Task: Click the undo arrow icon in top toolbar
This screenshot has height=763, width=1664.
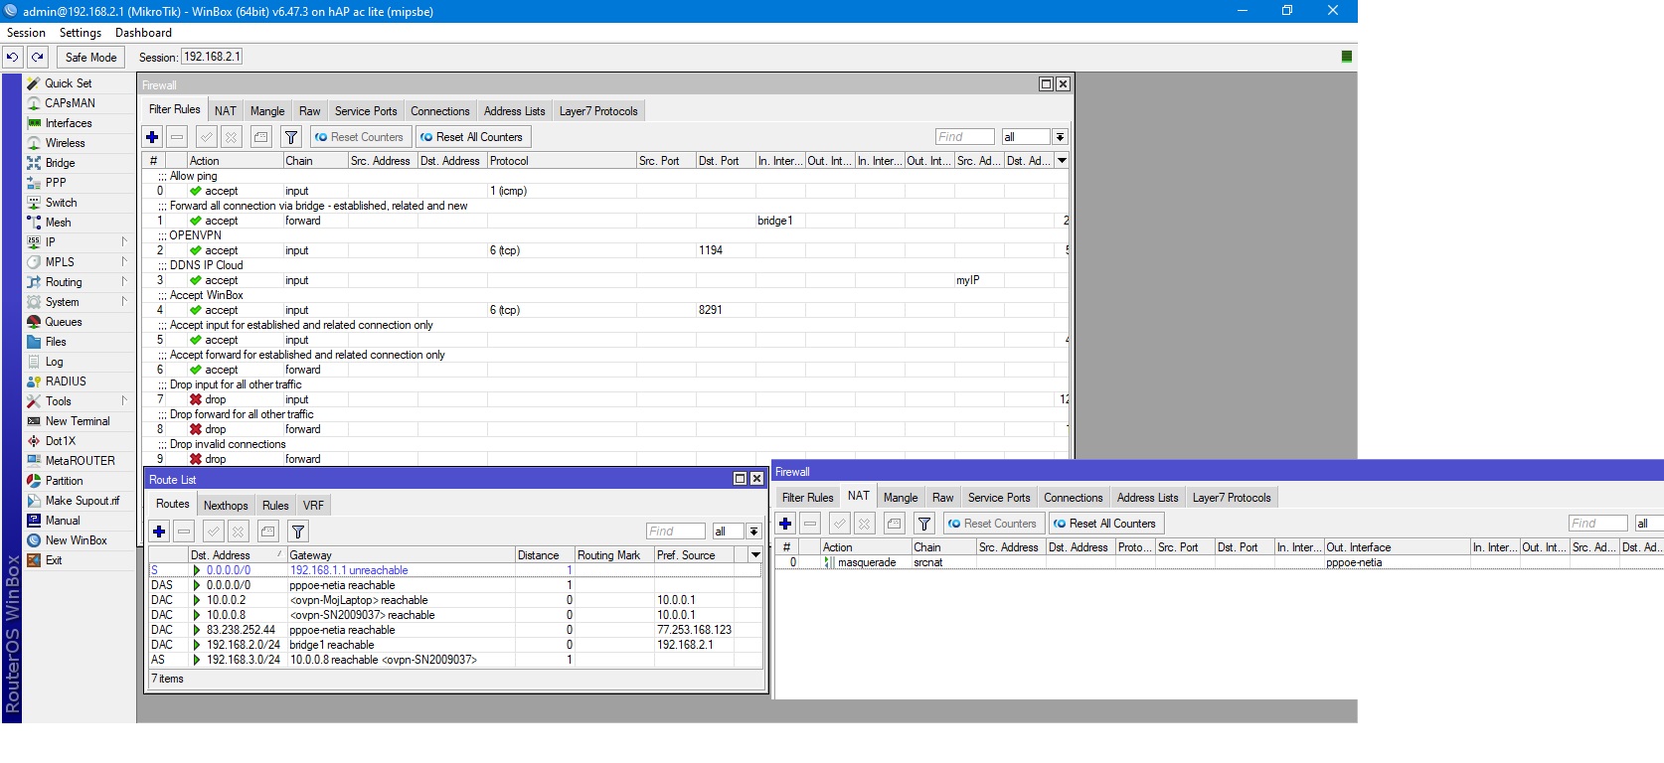Action: (13, 58)
